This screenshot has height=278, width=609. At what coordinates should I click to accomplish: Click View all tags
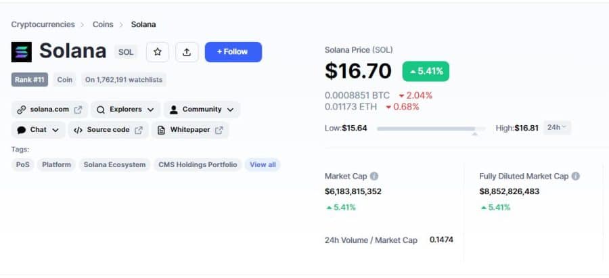(x=263, y=164)
